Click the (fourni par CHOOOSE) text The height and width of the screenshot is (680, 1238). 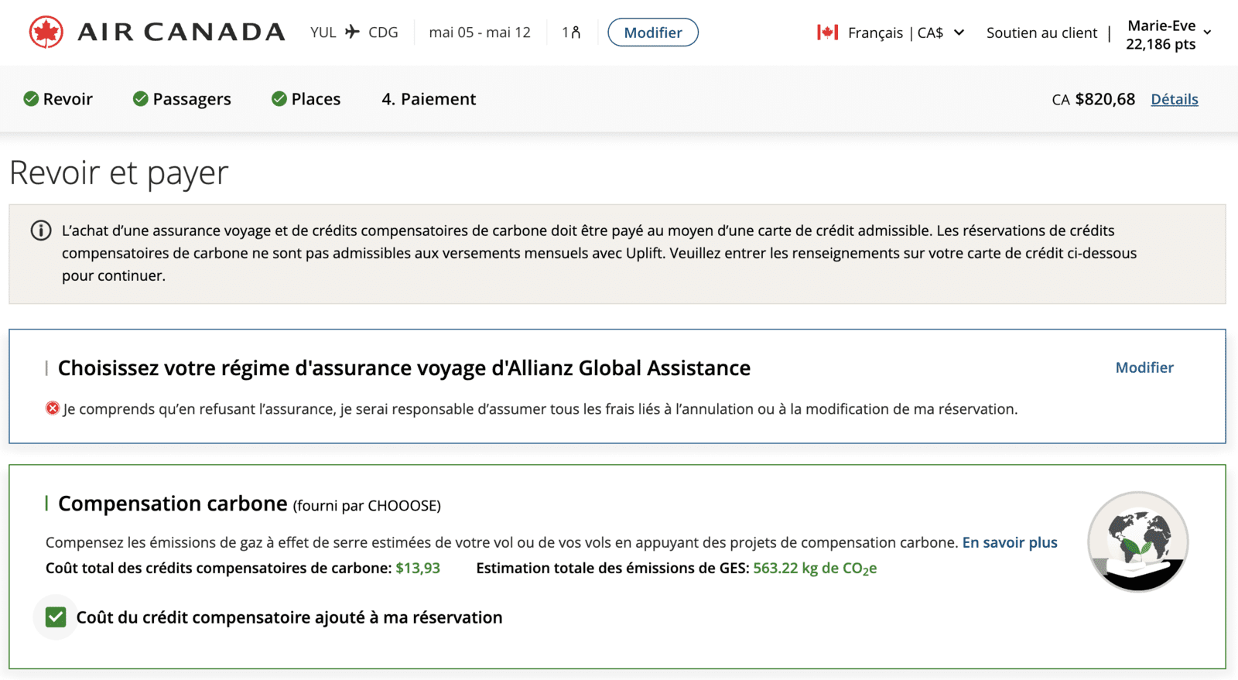[x=367, y=506]
